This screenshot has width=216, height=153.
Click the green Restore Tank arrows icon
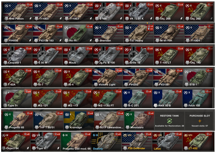169,121
